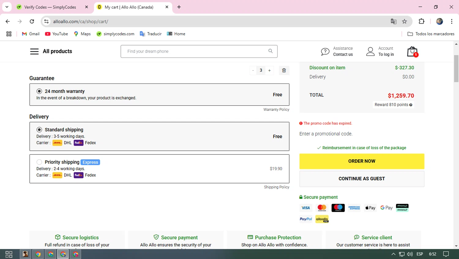Click the page vertical scrollbar thumb

coord(456,68)
